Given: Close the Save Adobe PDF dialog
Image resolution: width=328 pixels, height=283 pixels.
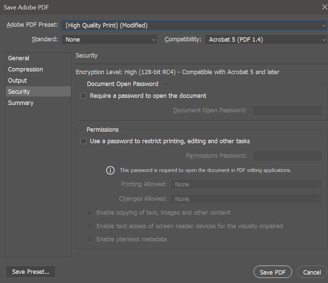Looking at the screenshot, I should pos(324,7).
